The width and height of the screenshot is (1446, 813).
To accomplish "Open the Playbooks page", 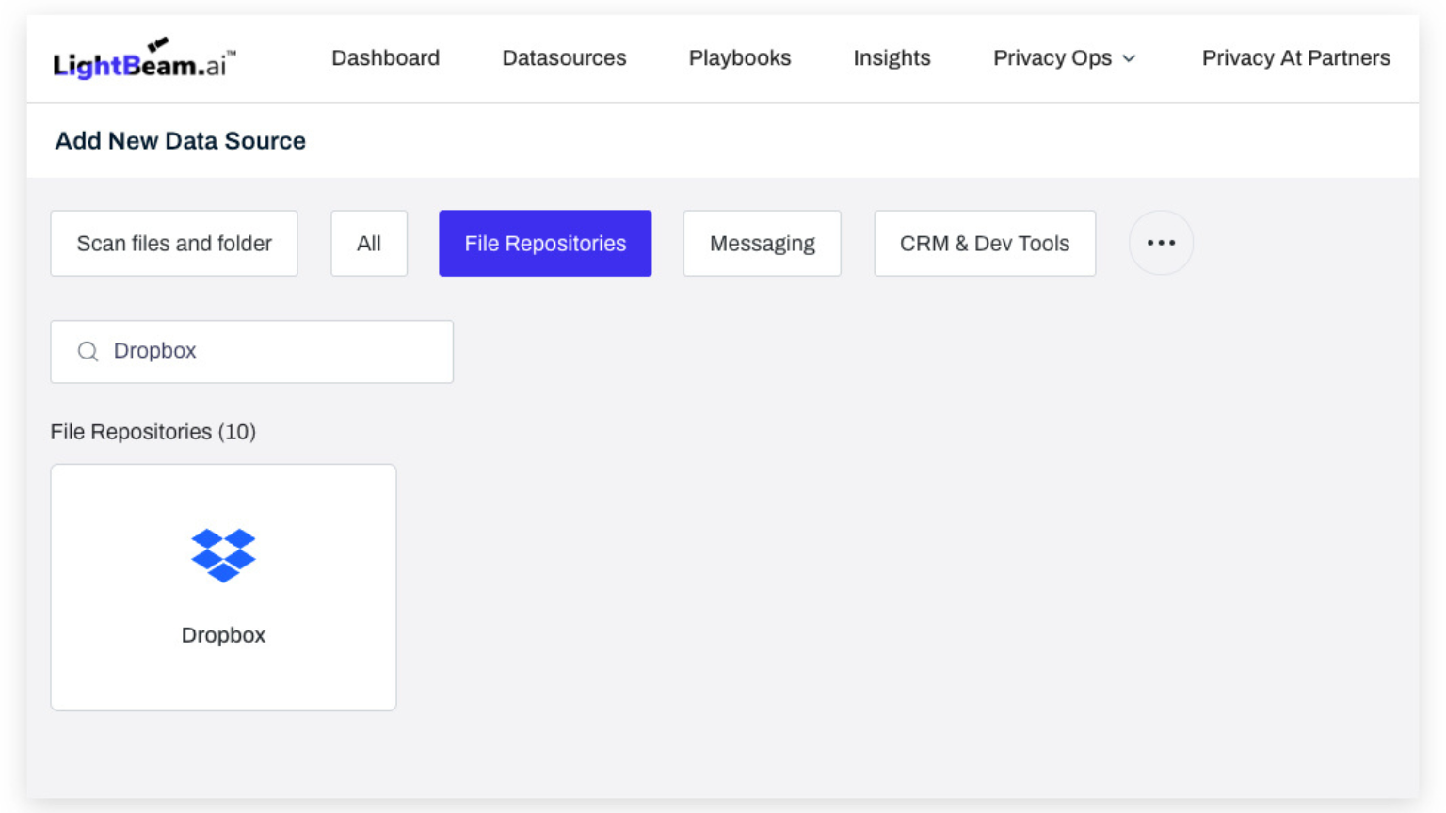I will tap(739, 58).
